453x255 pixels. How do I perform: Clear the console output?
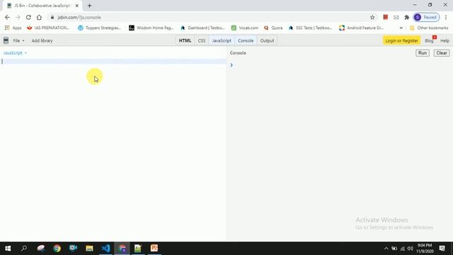[x=442, y=53]
